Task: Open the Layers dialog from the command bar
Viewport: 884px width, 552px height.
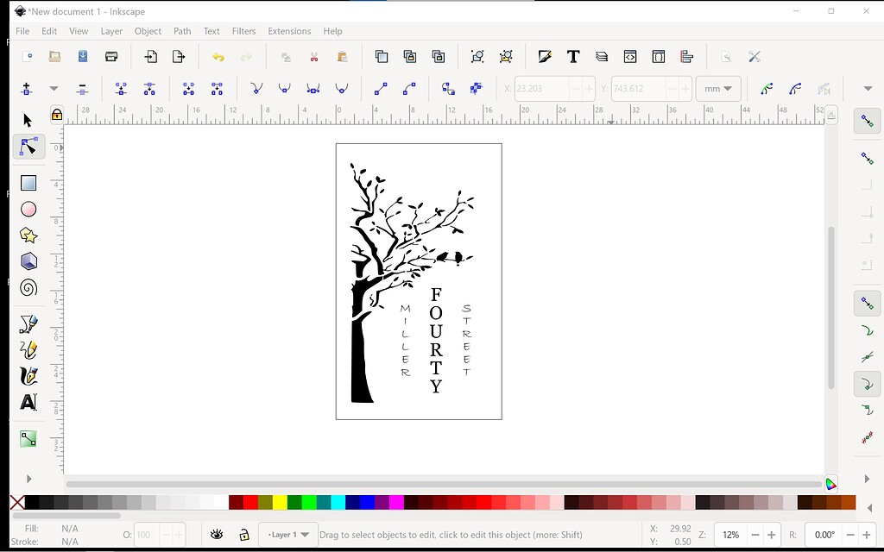Action: 602,57
